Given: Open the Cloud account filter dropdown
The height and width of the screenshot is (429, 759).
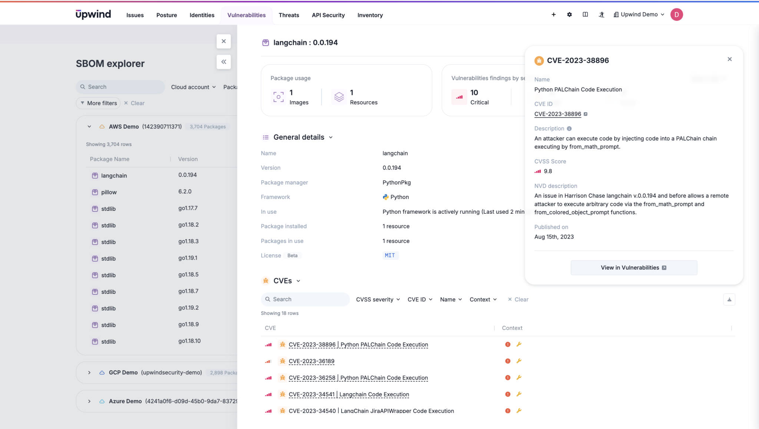Looking at the screenshot, I should tap(193, 87).
